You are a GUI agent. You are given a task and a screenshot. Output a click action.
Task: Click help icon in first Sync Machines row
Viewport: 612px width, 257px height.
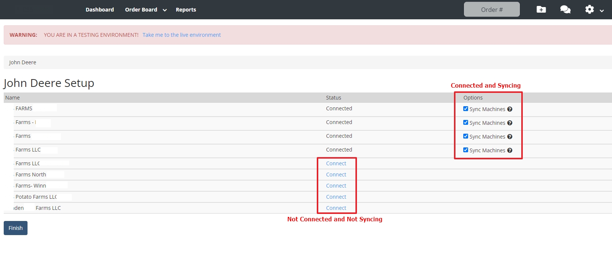tap(510, 109)
